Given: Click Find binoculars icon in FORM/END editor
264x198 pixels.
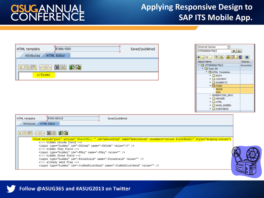Looking at the screenshot, I should (57, 67).
